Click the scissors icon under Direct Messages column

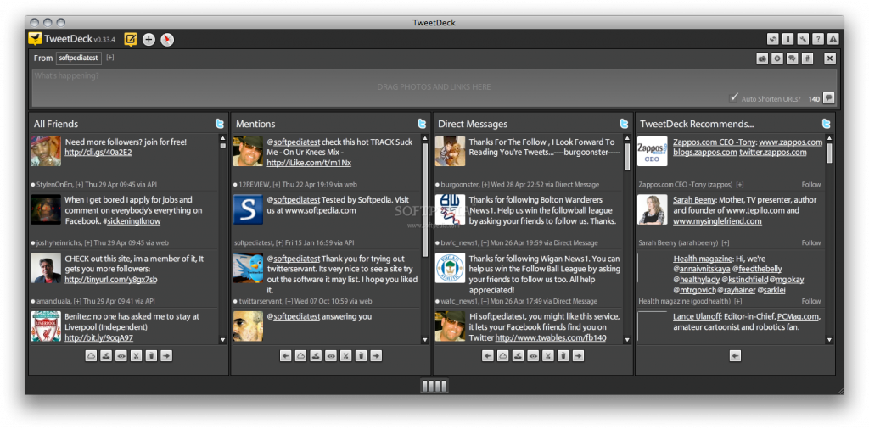(548, 356)
